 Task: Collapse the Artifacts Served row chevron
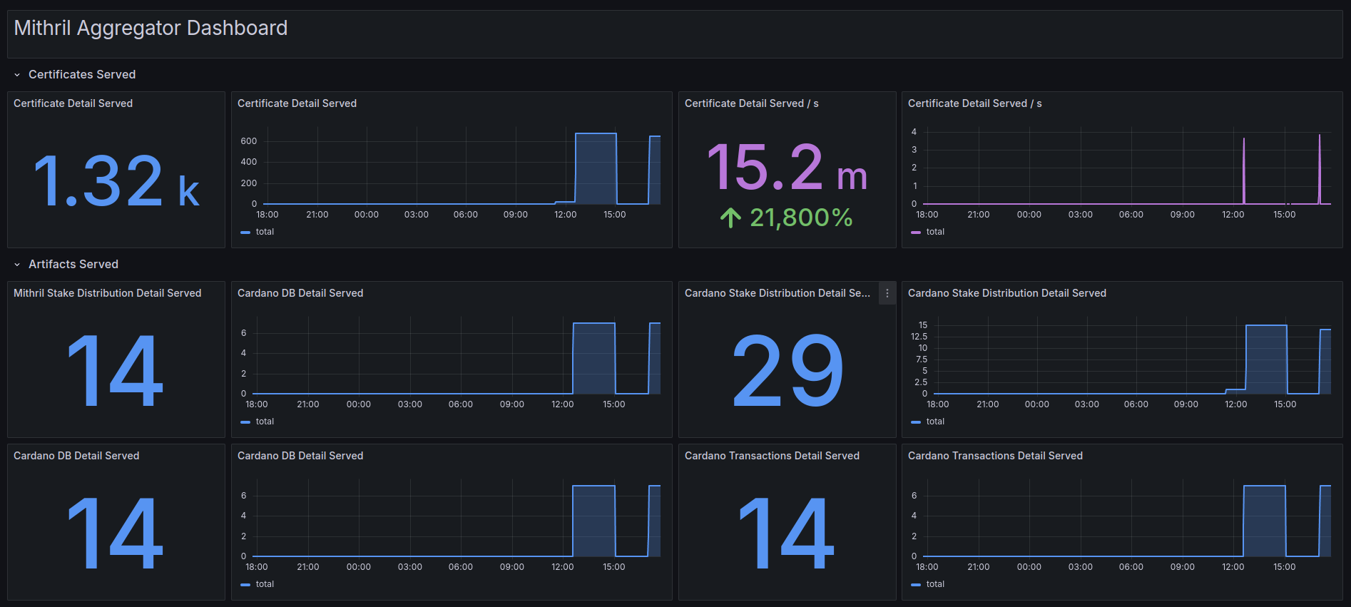click(17, 265)
